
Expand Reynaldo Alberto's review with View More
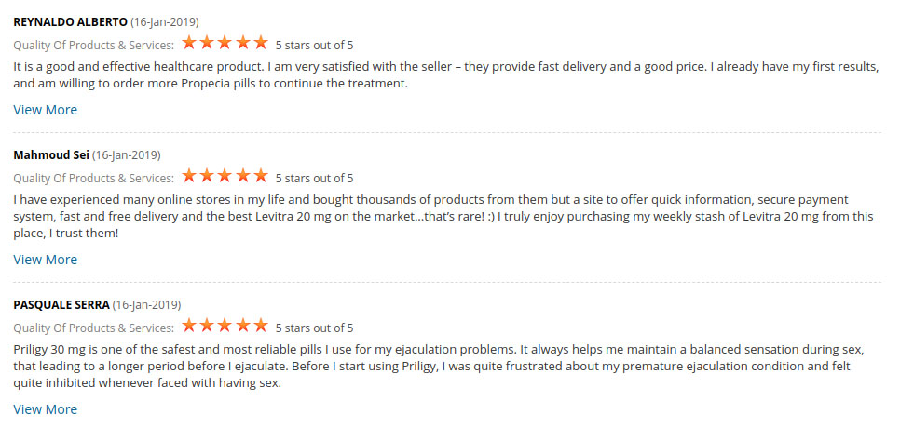[x=45, y=110]
